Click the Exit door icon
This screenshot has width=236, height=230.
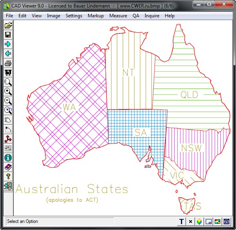pos(8,186)
